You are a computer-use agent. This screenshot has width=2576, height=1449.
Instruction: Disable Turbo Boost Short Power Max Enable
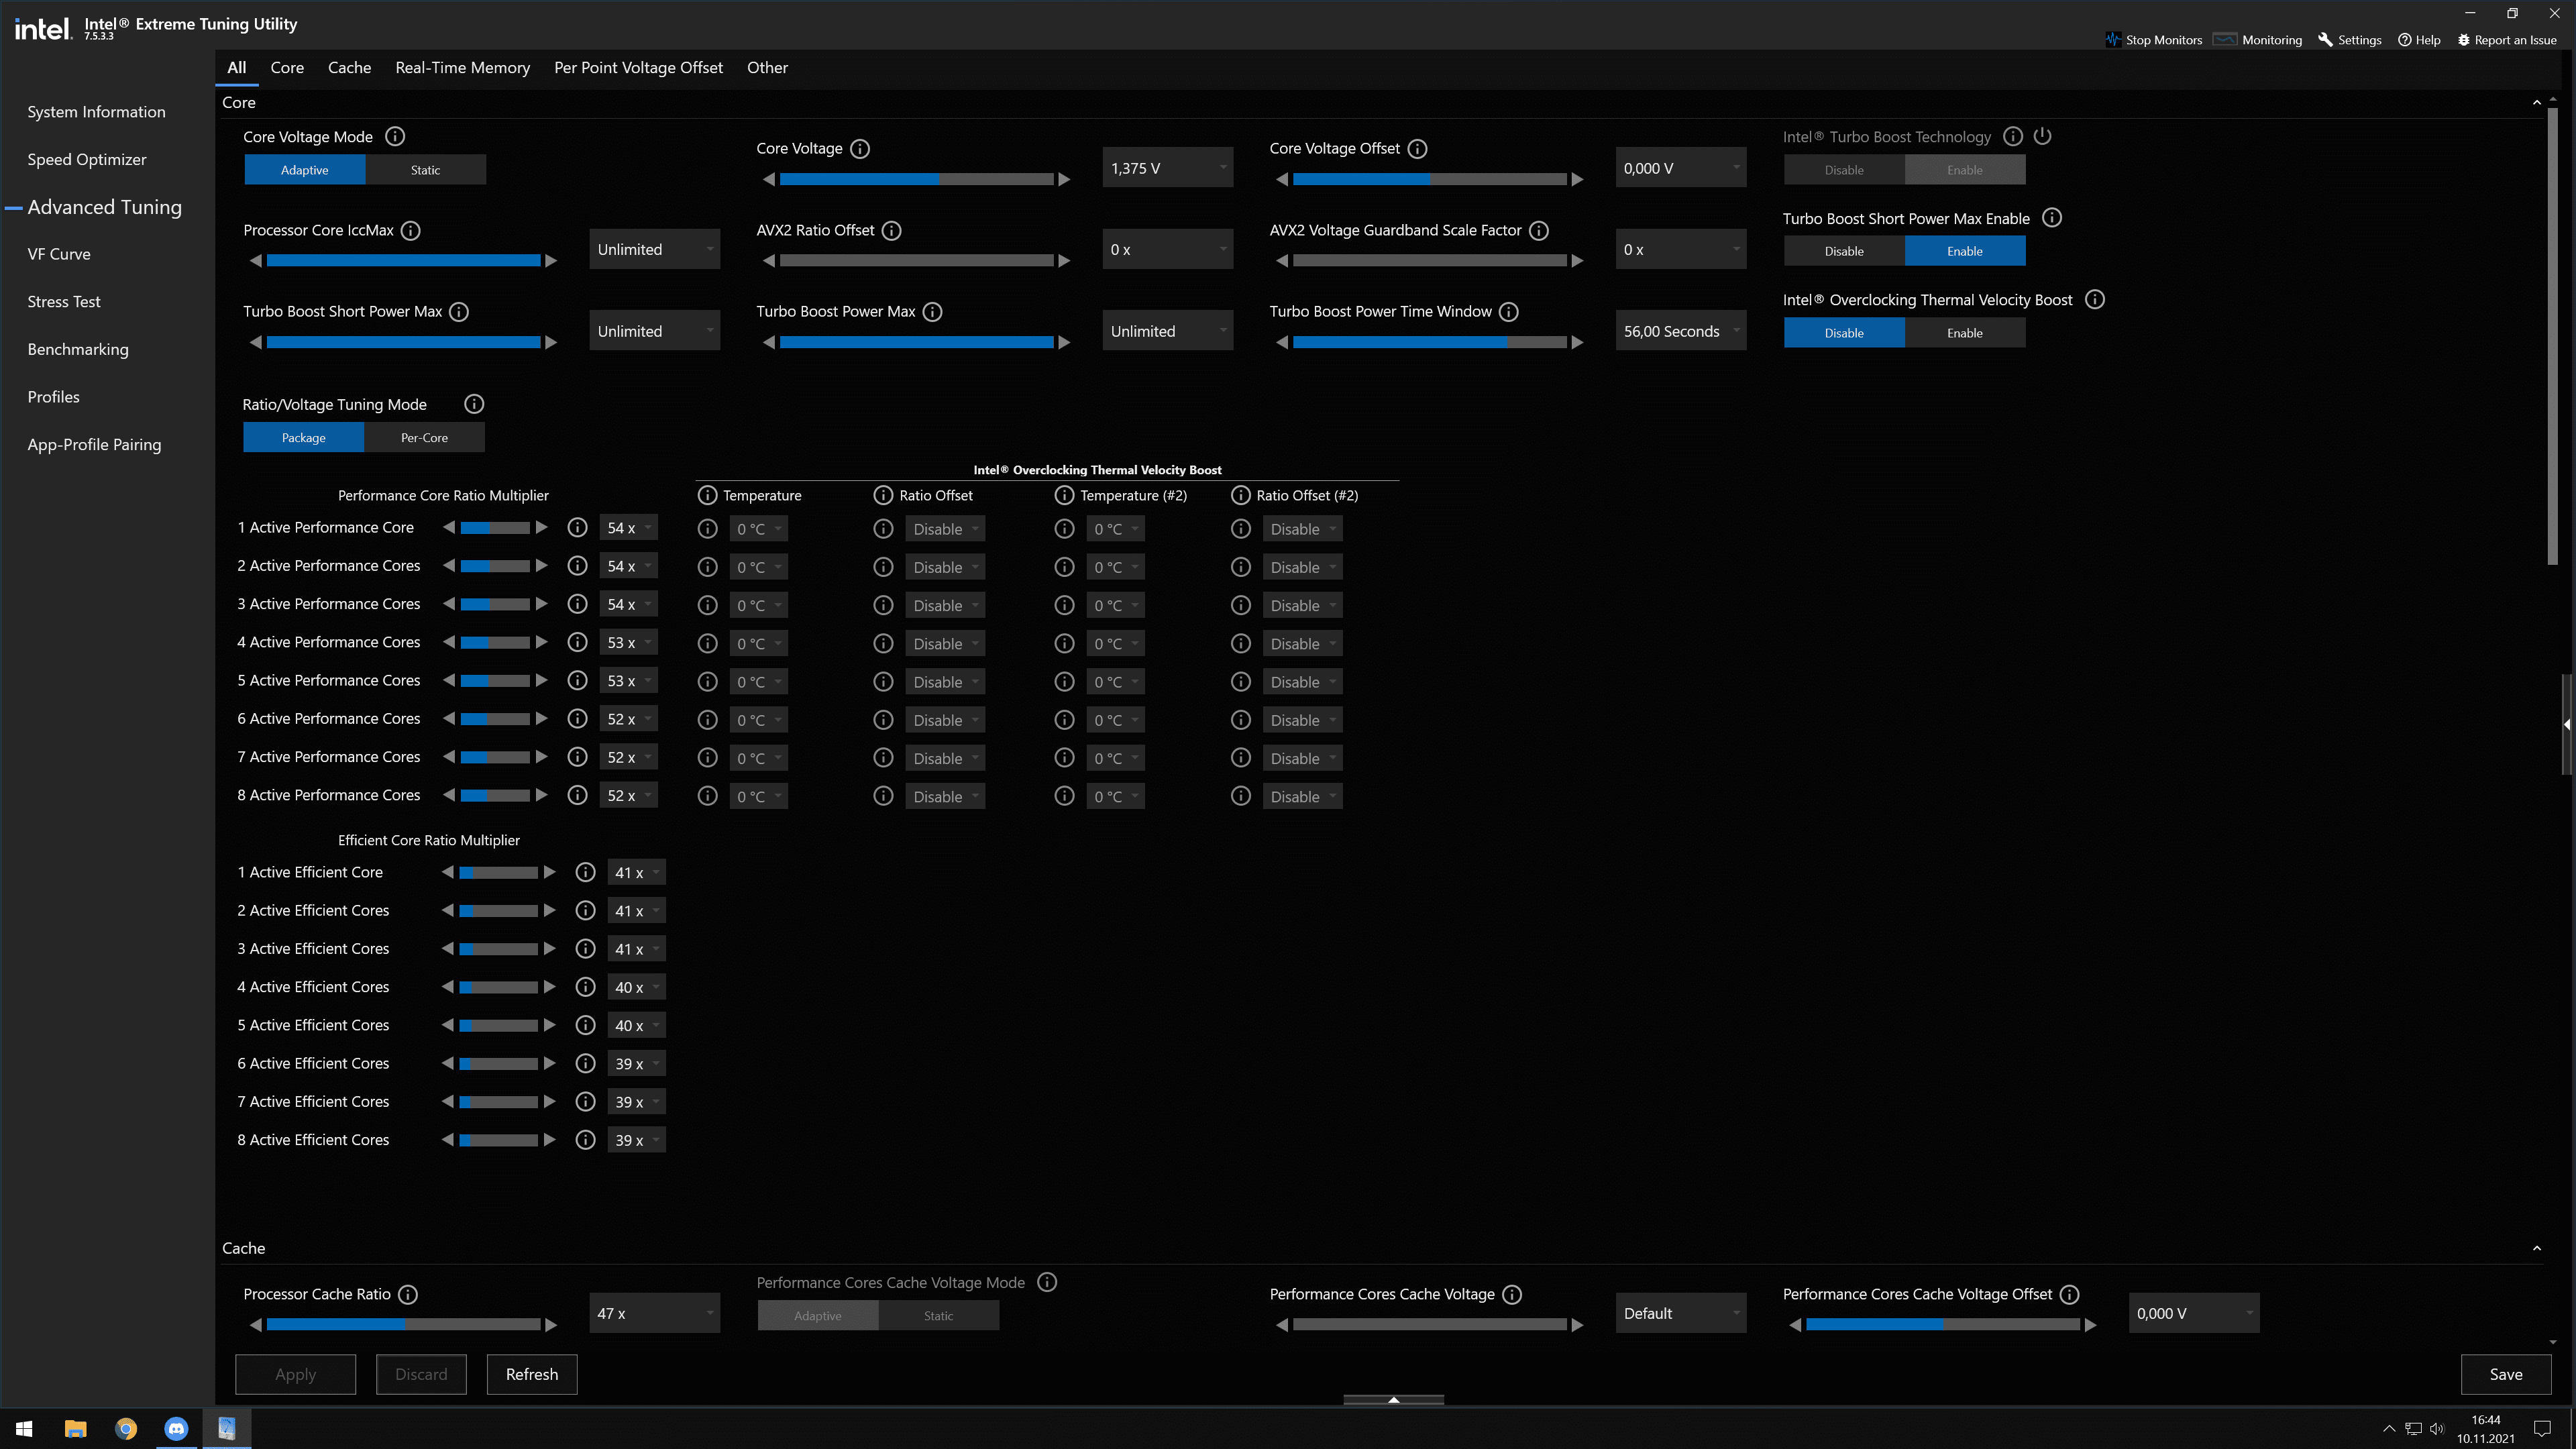[1844, 251]
